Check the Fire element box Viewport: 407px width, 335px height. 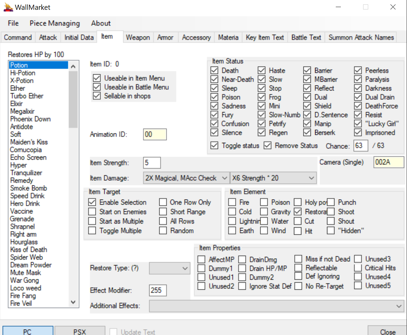click(232, 202)
